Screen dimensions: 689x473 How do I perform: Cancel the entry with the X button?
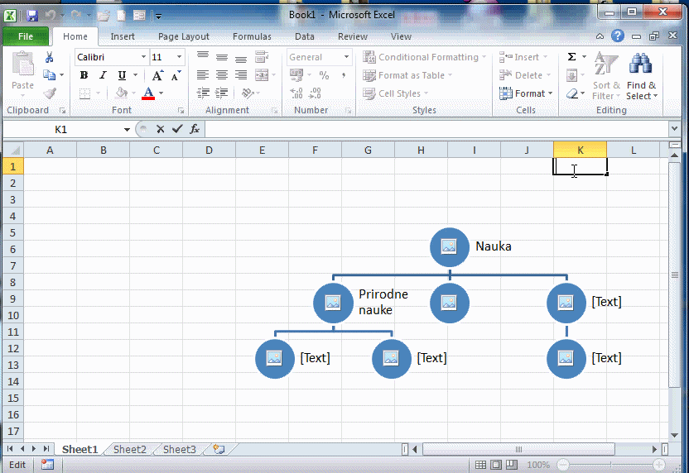160,129
